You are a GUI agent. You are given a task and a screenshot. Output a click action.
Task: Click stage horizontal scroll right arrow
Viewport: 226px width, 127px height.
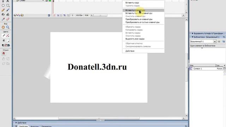click(x=183, y=118)
